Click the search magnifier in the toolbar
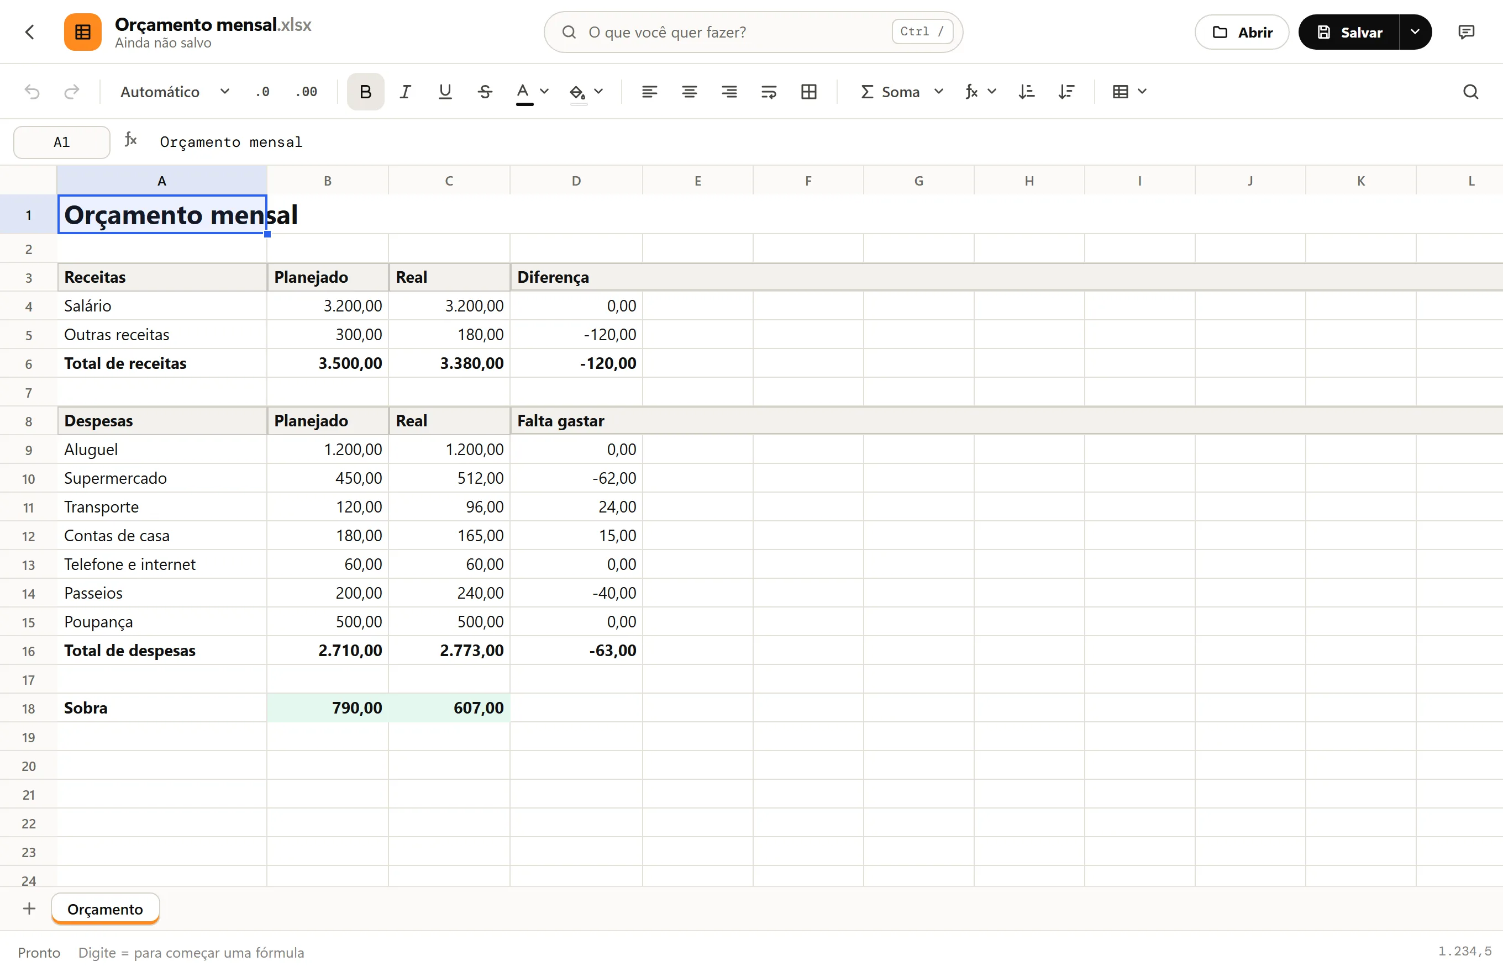Image resolution: width=1503 pixels, height=972 pixels. click(x=1471, y=92)
